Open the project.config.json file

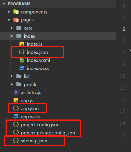point(40,125)
